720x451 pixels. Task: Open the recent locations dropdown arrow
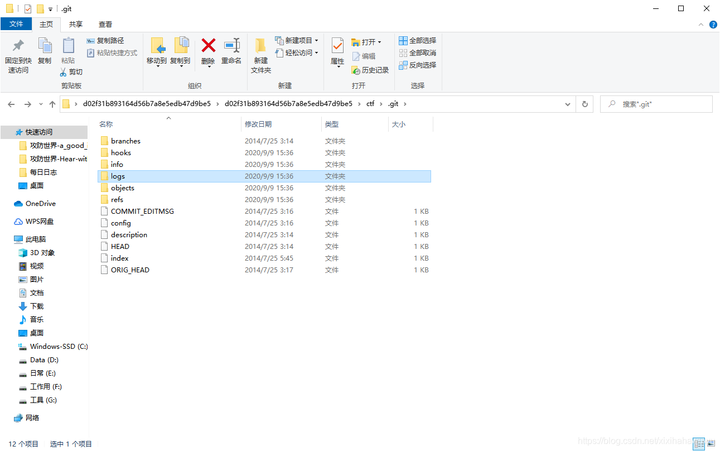click(x=41, y=104)
